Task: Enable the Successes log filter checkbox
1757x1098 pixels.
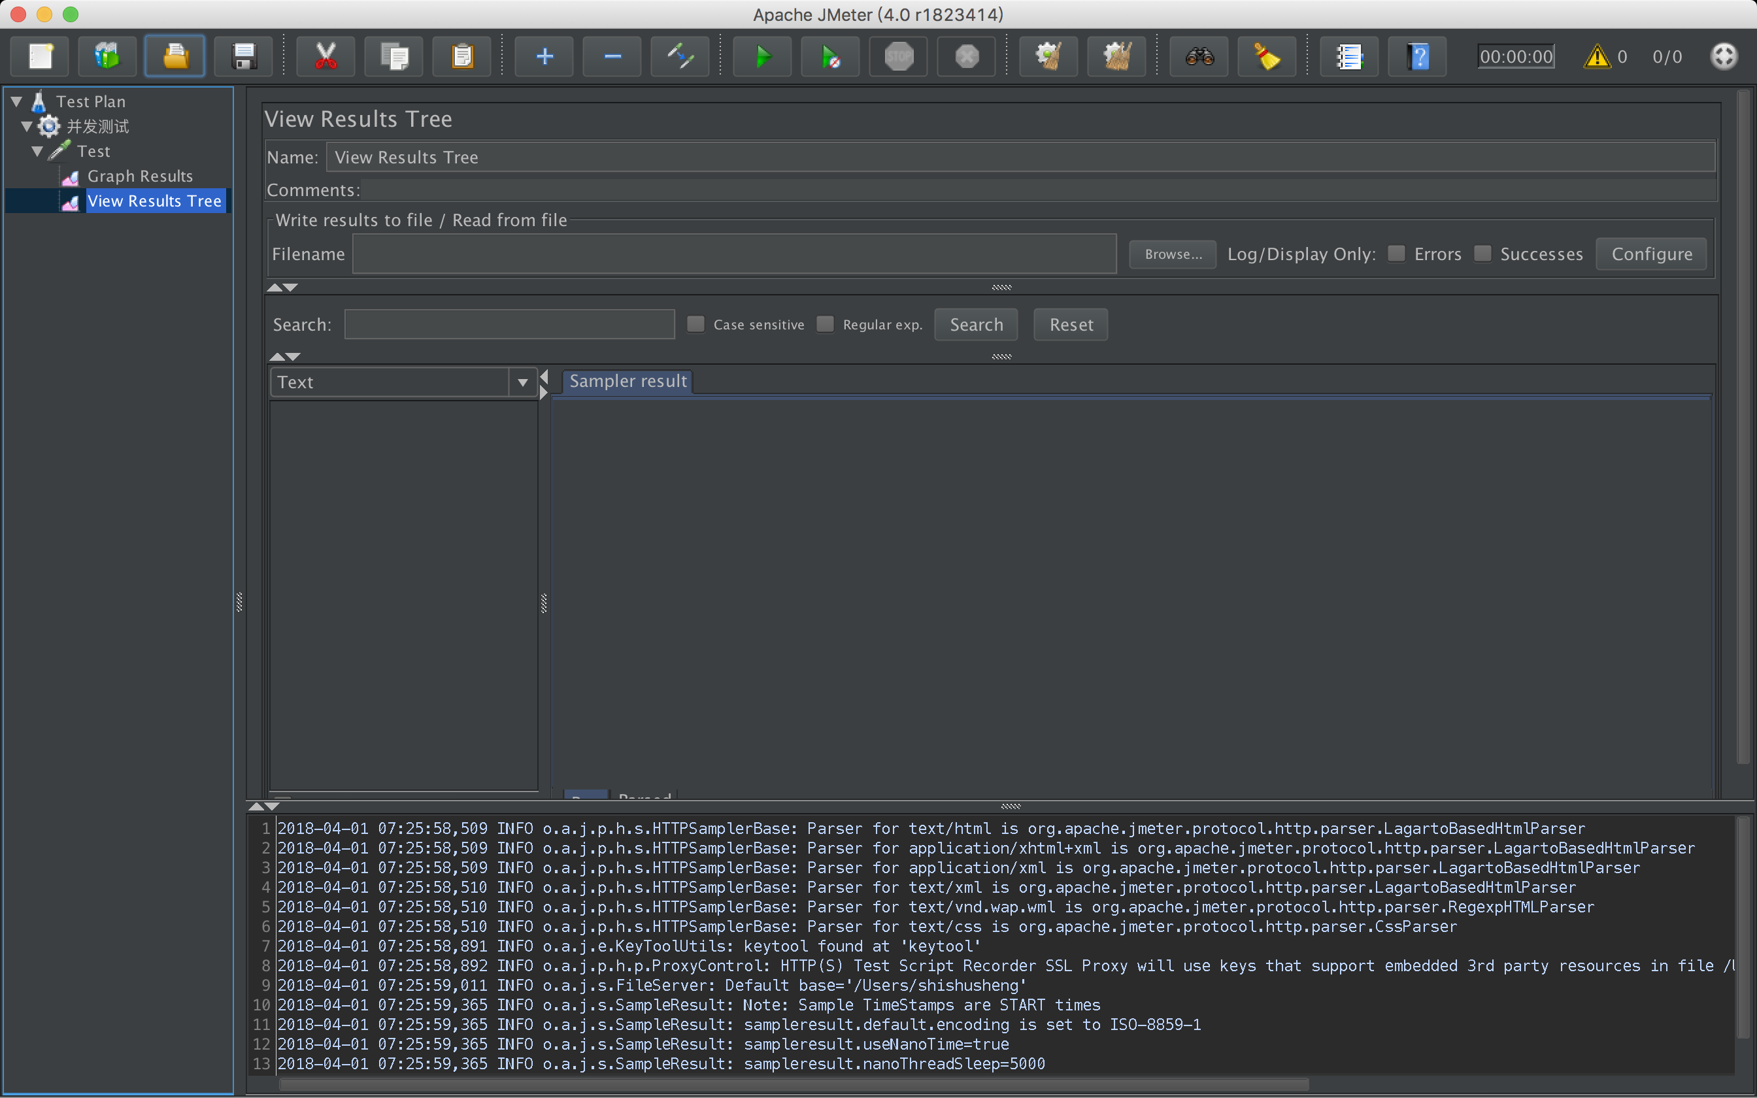Action: tap(1482, 253)
